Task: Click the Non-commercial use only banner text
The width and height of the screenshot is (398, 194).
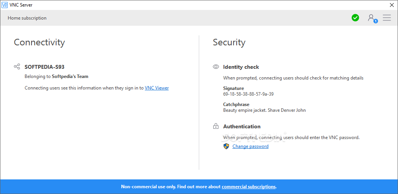Action: [x=199, y=187]
